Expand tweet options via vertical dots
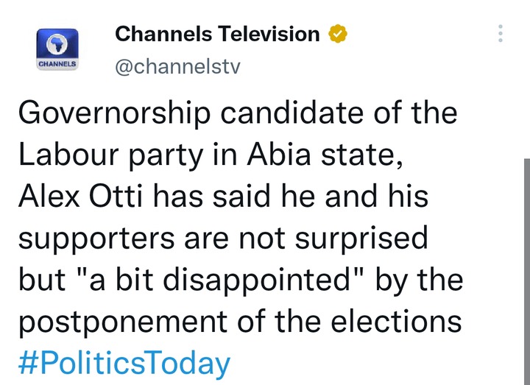The width and height of the screenshot is (530, 385). click(x=501, y=33)
